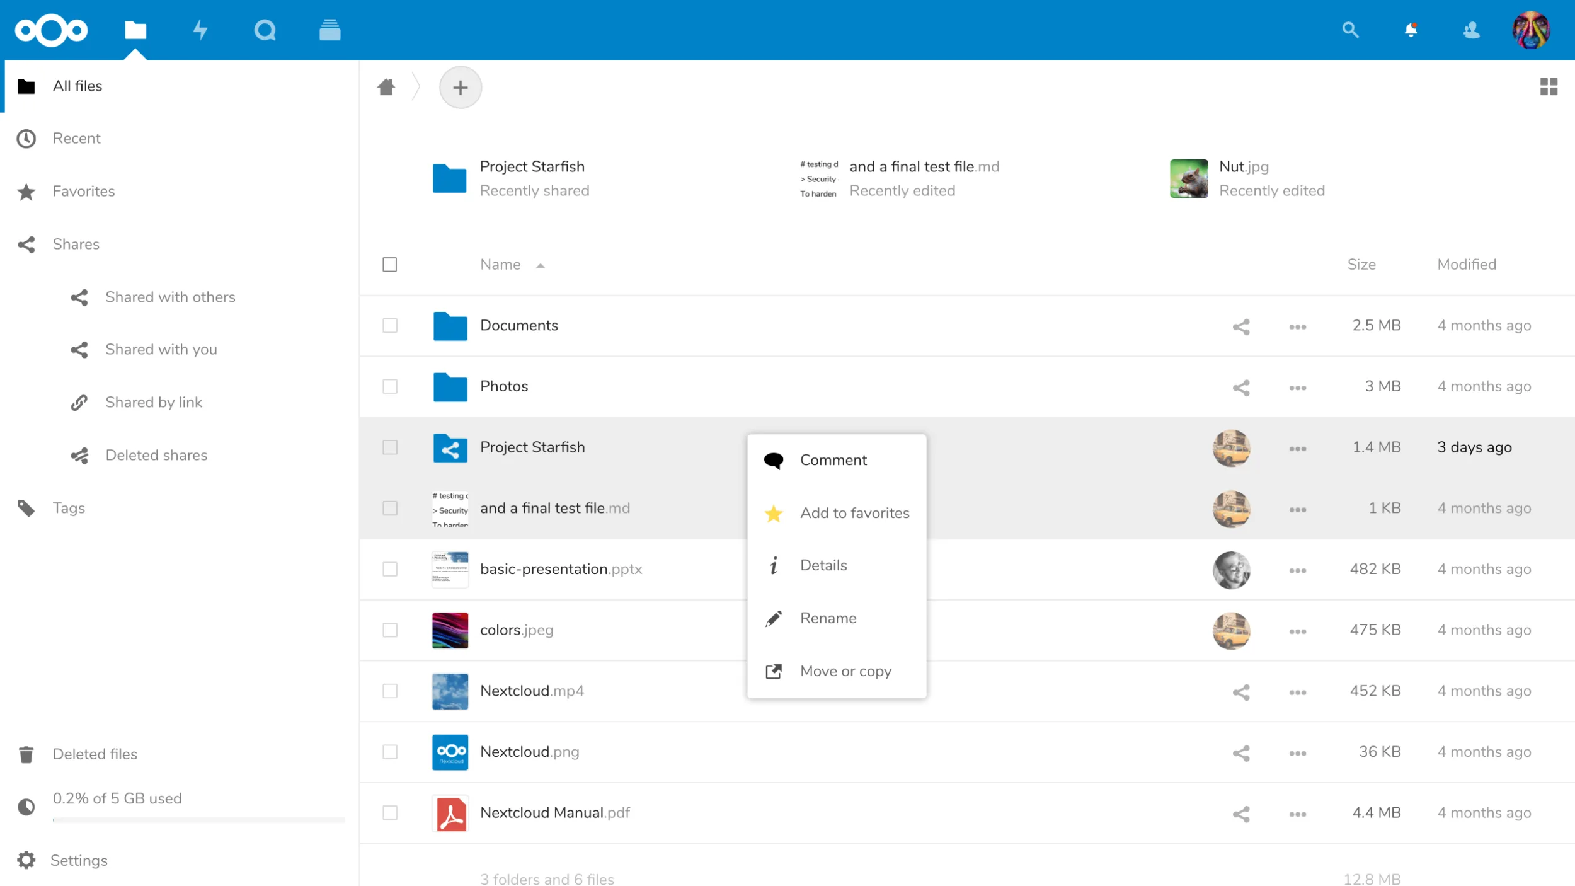The image size is (1575, 886).
Task: Open the Gallery app from top bar
Action: point(330,30)
